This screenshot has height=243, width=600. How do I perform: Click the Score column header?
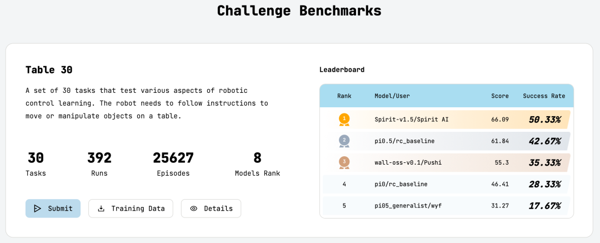[500, 96]
